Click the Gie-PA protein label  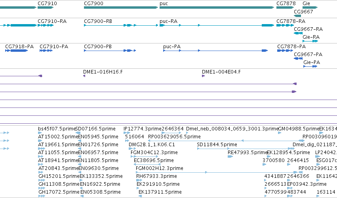(312, 62)
